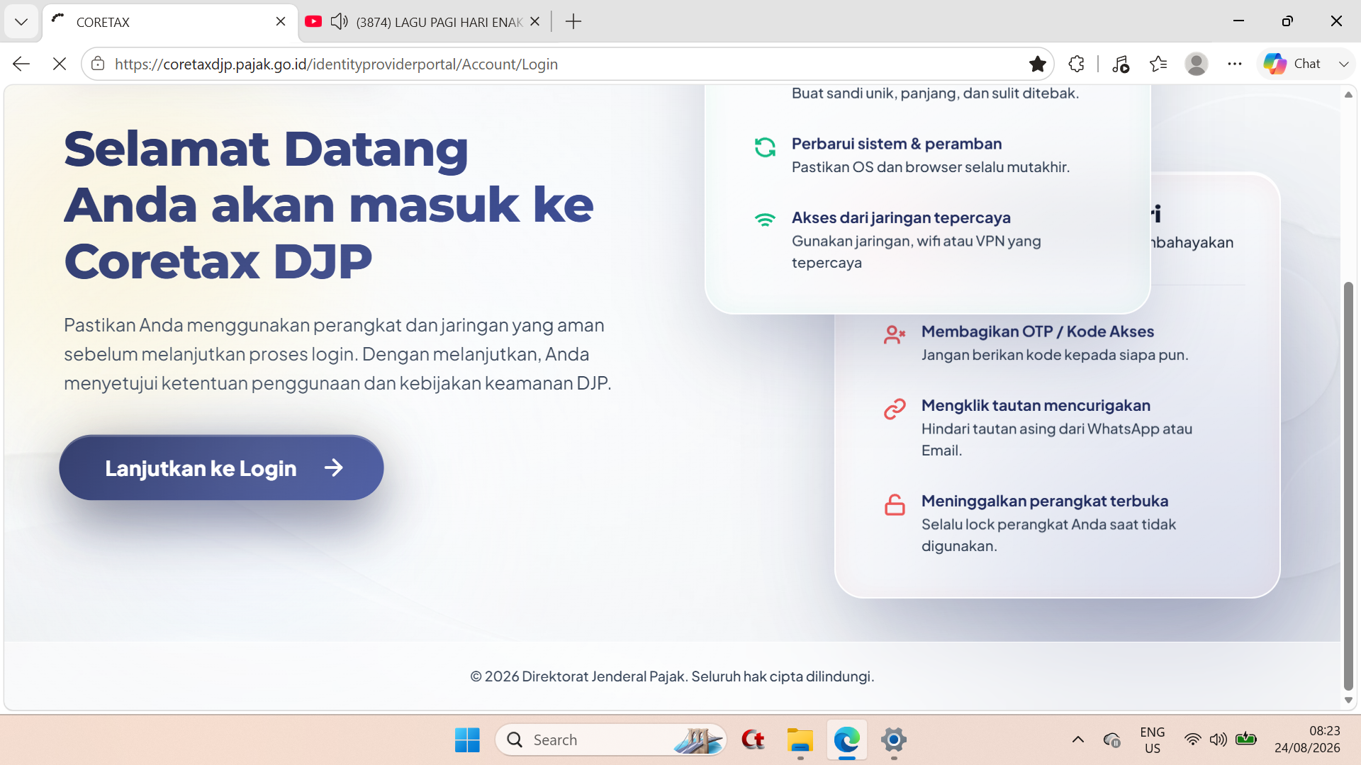Open a new browser tab
Image resolution: width=1361 pixels, height=765 pixels.
pos(573,22)
